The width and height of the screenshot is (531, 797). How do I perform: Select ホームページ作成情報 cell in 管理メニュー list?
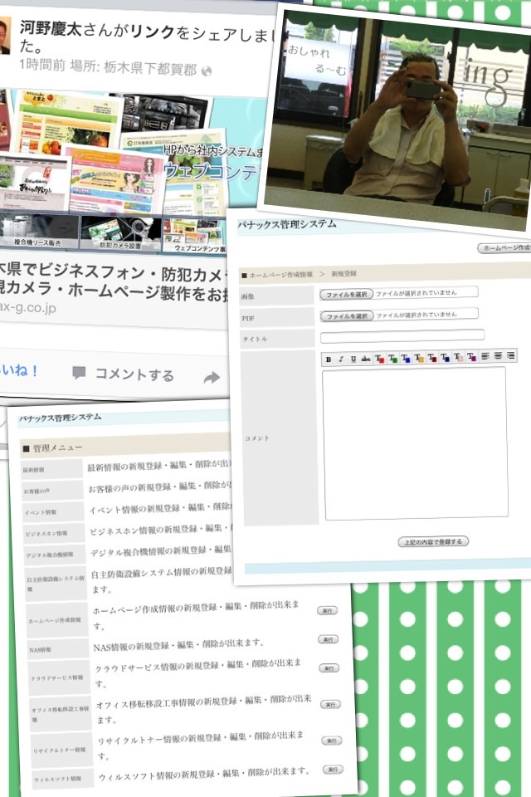[x=57, y=620]
